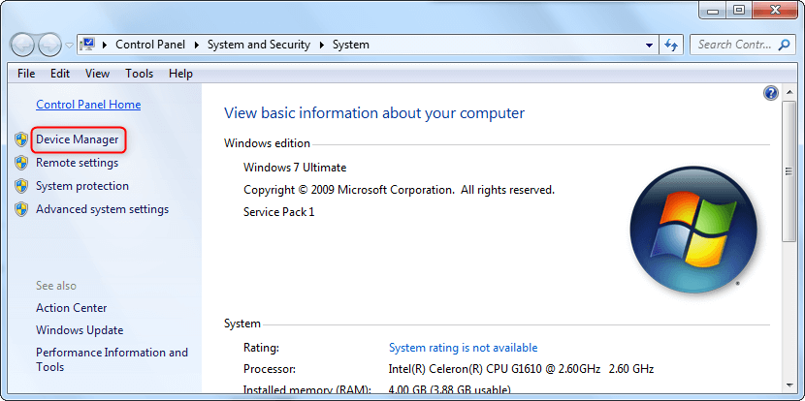
Task: Open the Tools menu
Action: pyautogui.click(x=139, y=74)
